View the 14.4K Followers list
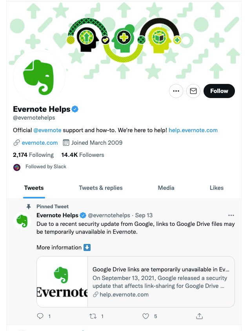This screenshot has height=331, width=251. pyautogui.click(x=83, y=155)
